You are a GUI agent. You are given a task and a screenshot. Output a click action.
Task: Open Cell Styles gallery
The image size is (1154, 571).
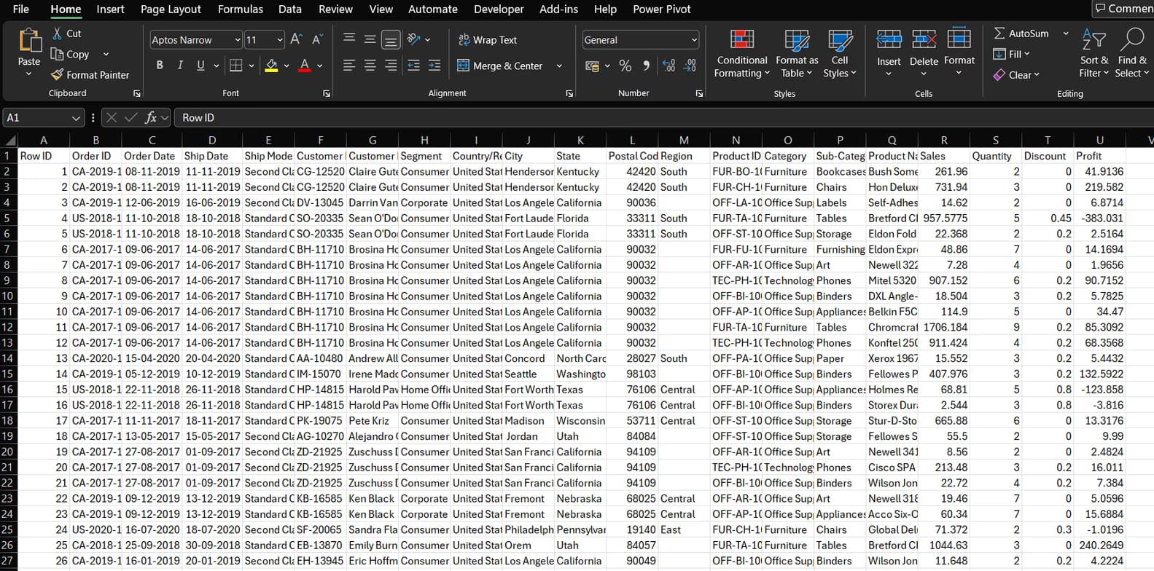[x=840, y=53]
